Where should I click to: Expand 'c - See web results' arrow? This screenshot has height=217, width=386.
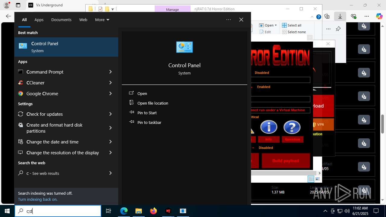pyautogui.click(x=110, y=173)
